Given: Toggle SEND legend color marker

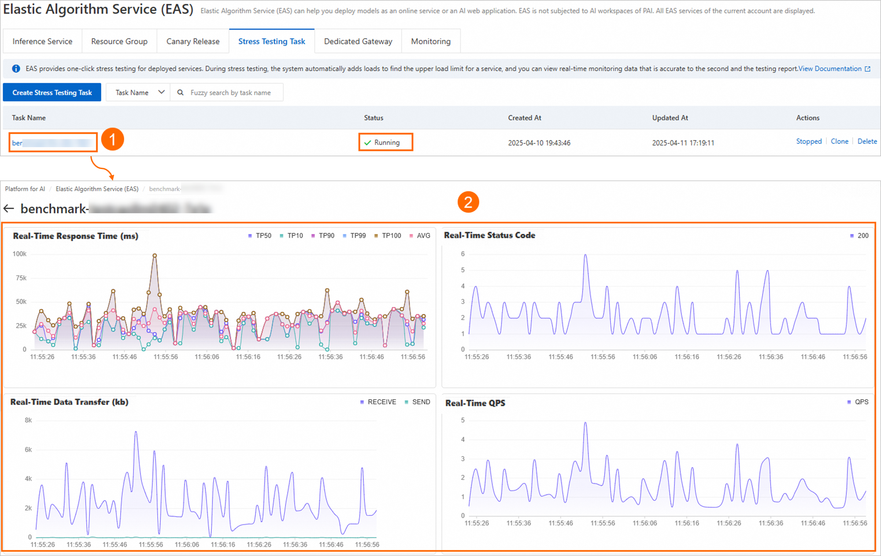Looking at the screenshot, I should [x=407, y=402].
